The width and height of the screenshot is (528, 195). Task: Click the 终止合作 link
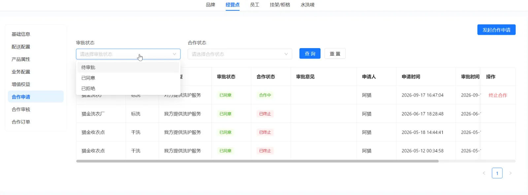498,95
